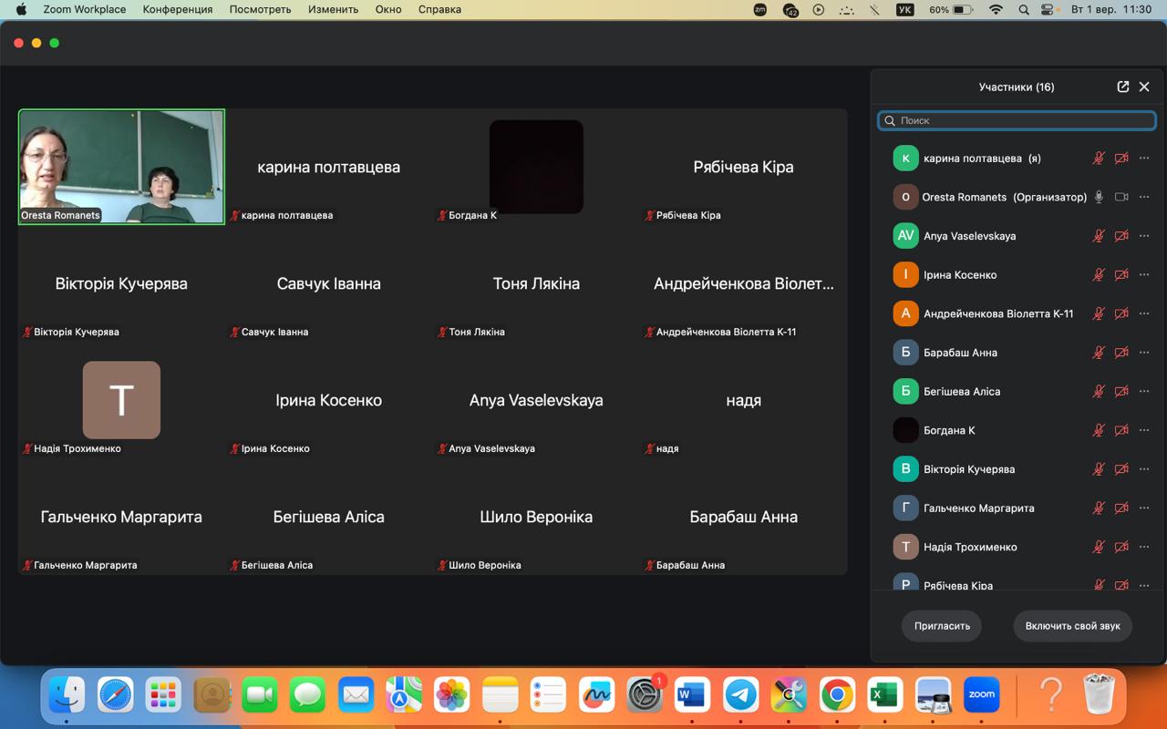The image size is (1167, 729).
Task: Open more options for Ірина Косенко
Action: [1144, 274]
